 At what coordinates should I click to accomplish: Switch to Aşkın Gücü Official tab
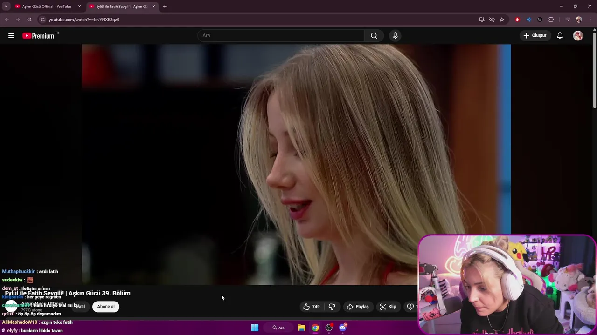(x=47, y=7)
